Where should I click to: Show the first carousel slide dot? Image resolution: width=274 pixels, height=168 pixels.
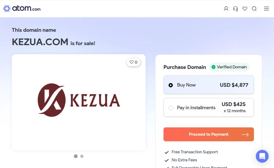76,156
